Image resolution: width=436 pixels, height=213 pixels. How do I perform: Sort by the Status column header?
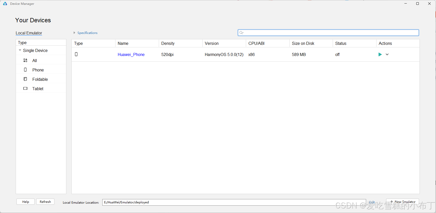pos(354,43)
